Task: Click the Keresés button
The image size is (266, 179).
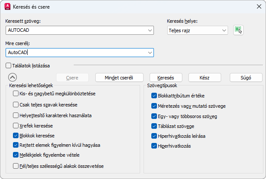Action: (x=166, y=78)
